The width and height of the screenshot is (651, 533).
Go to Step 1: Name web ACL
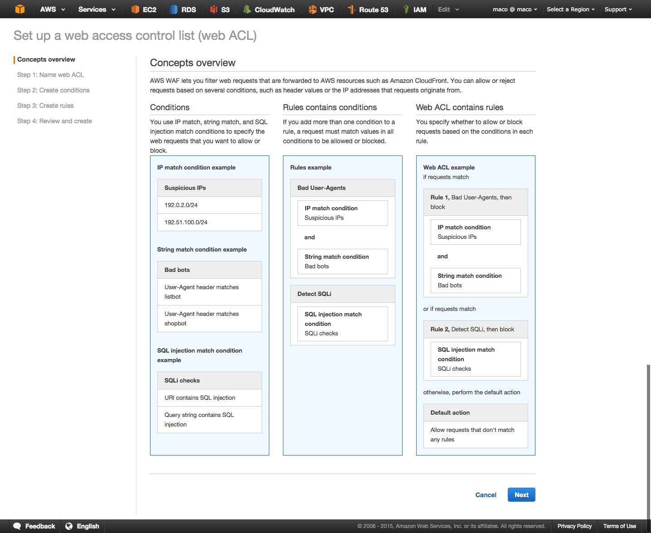pyautogui.click(x=50, y=75)
